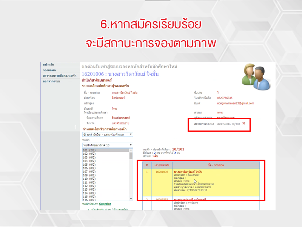The height and width of the screenshot is (227, 302).
Task: Click the listbox scrollbar up arrow
Action: (131, 151)
